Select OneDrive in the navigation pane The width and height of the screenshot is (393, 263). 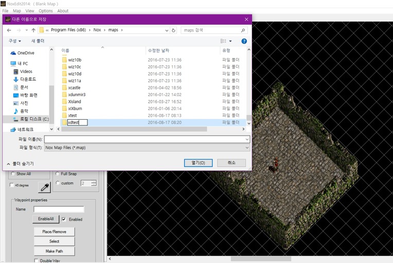pyautogui.click(x=25, y=53)
